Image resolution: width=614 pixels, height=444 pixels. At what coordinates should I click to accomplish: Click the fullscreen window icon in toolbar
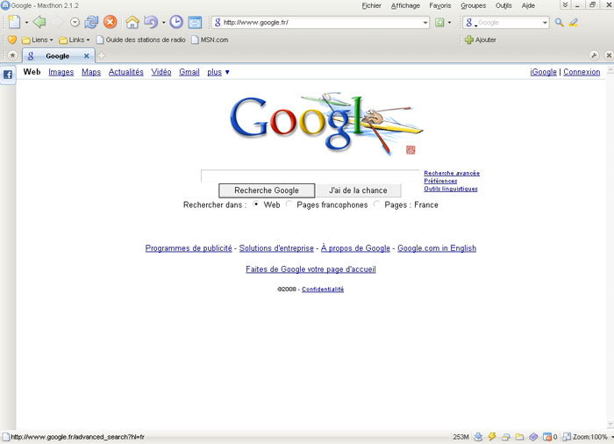point(195,22)
